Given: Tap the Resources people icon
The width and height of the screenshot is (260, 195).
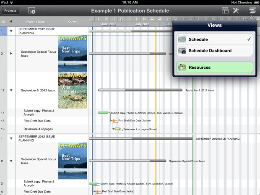Looking at the screenshot, I should click(182, 67).
